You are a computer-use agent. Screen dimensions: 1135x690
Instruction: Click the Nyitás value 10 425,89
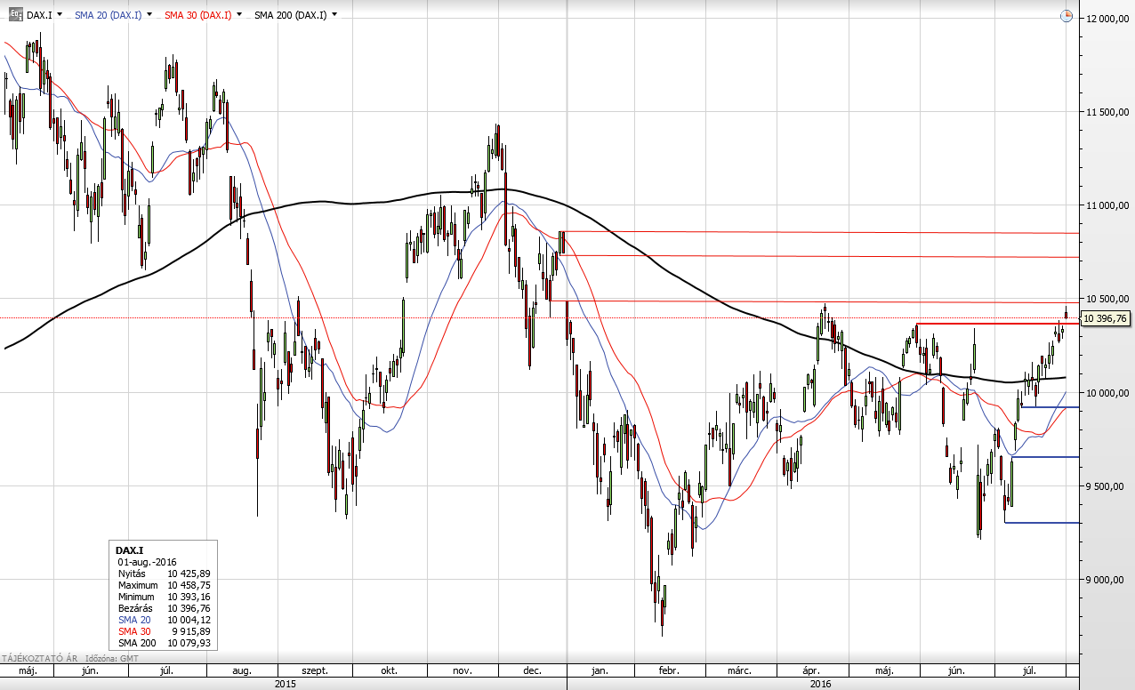(189, 574)
